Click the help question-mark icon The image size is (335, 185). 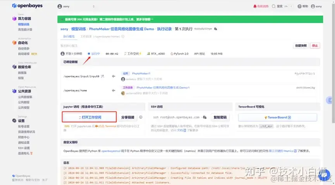299,7
